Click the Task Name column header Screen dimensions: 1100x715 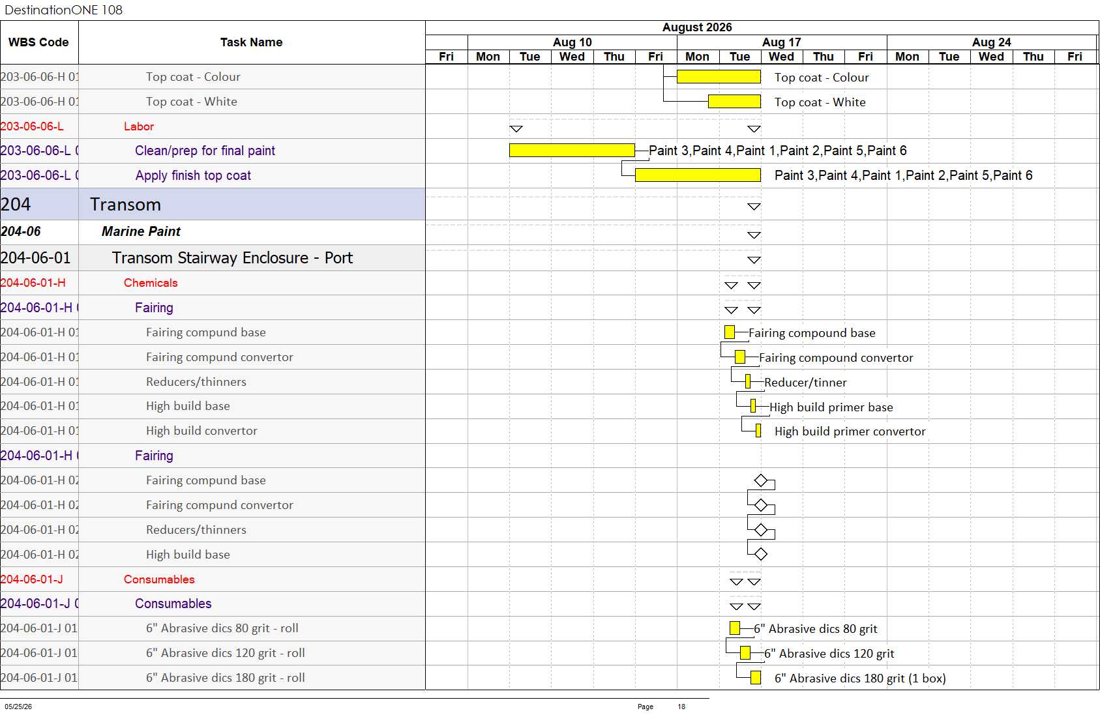252,42
